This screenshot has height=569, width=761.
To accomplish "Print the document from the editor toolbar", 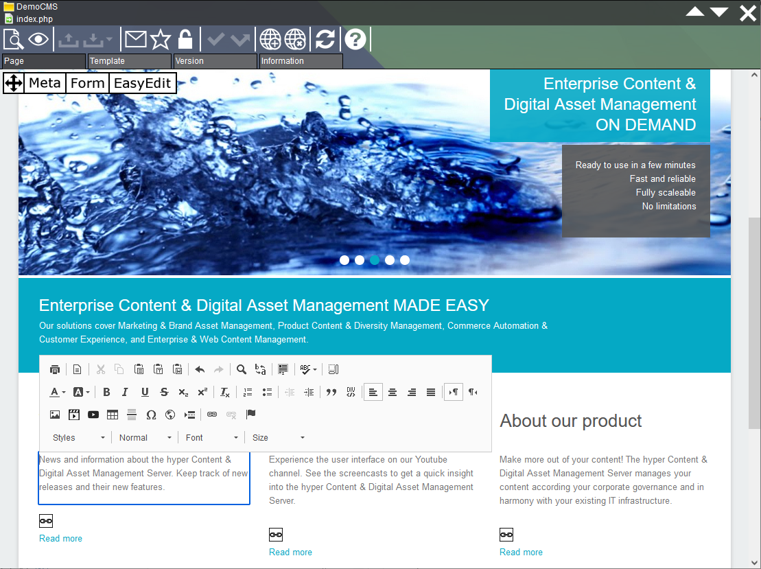I will point(55,369).
